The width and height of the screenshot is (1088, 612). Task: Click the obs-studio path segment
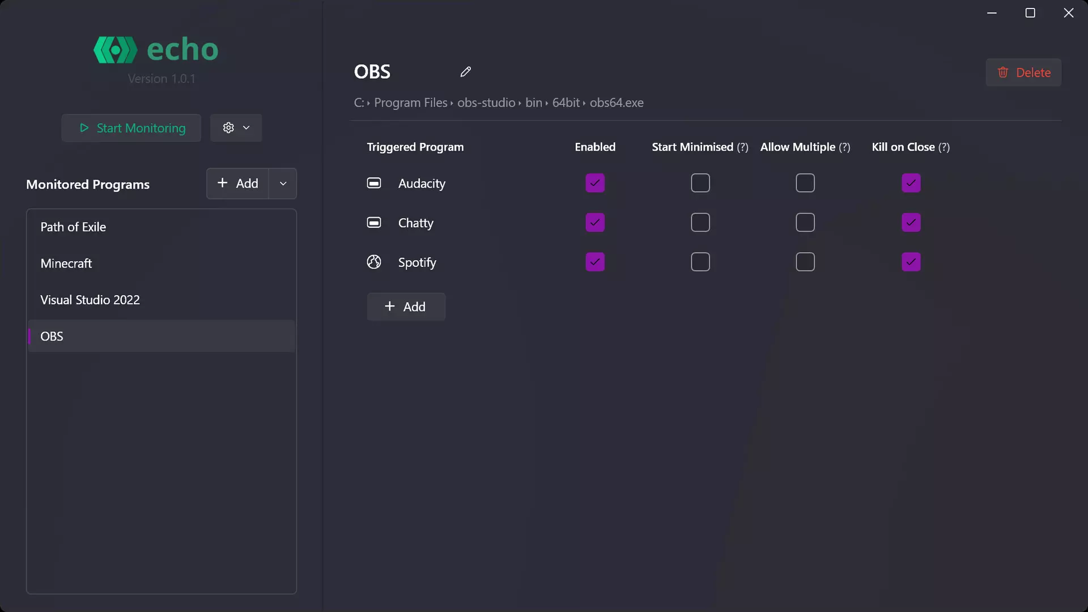[486, 103]
